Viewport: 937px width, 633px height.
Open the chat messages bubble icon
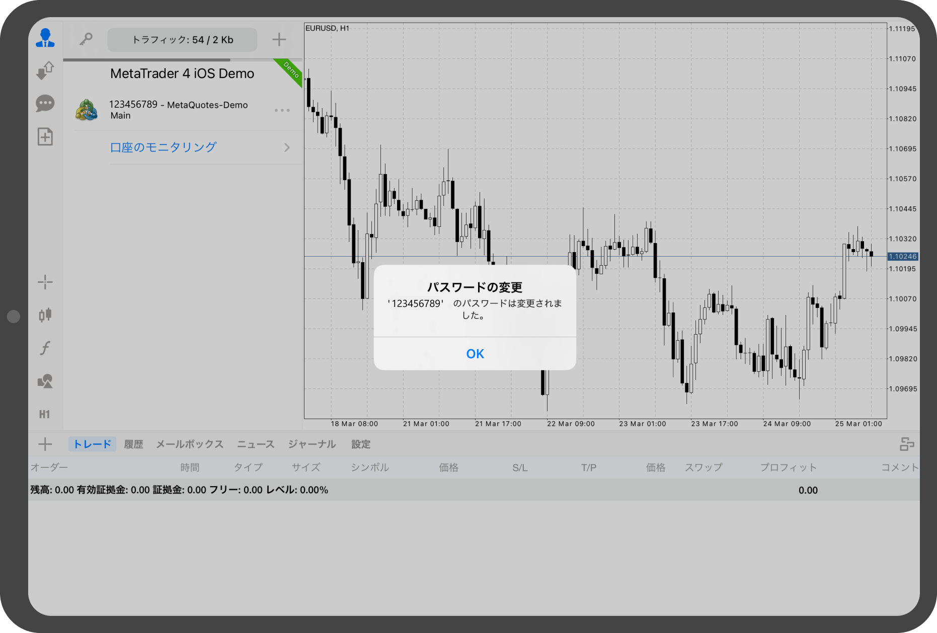point(45,104)
